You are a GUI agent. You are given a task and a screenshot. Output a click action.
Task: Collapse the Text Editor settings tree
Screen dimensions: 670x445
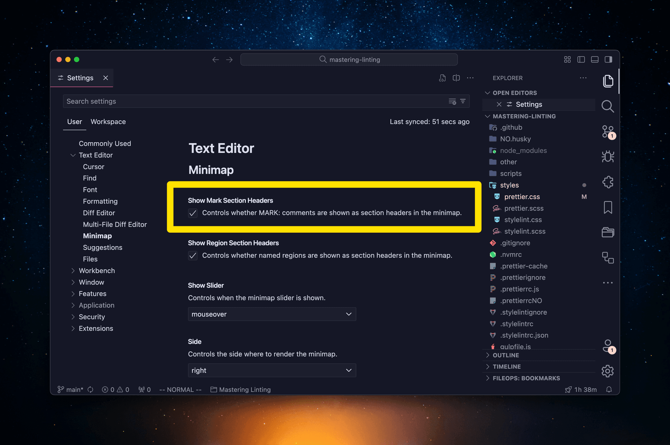pyautogui.click(x=73, y=155)
